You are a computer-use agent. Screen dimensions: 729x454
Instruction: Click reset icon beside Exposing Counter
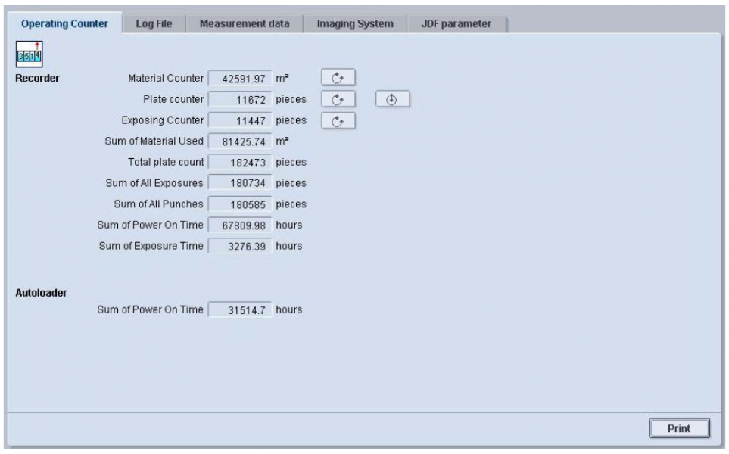click(x=338, y=120)
